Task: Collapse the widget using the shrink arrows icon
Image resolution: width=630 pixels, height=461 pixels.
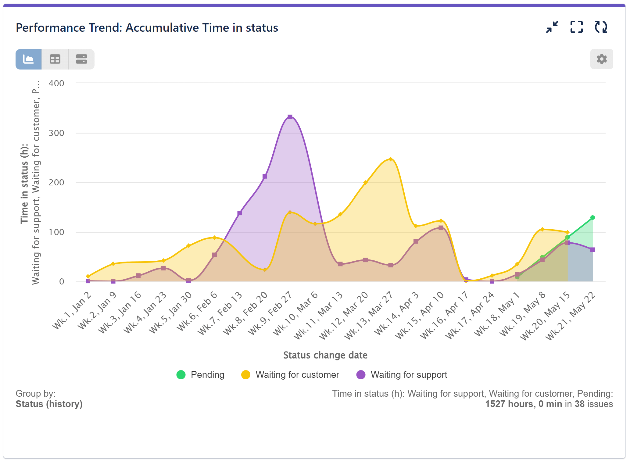Action: 552,27
